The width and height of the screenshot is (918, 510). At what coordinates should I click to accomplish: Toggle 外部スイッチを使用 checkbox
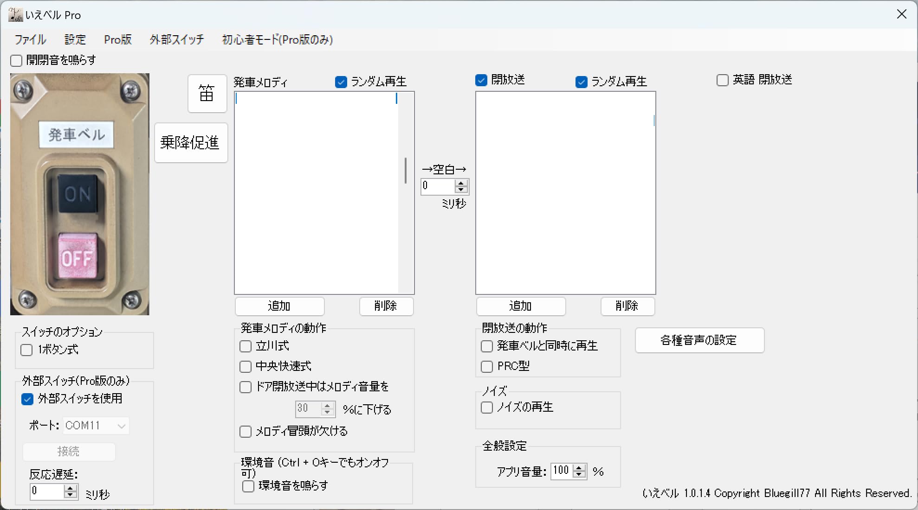[x=27, y=399]
